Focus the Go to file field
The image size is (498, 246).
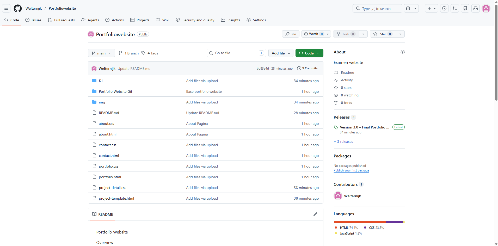(x=236, y=53)
